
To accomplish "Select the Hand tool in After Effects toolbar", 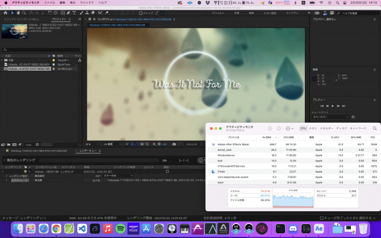I will pyautogui.click(x=19, y=12).
